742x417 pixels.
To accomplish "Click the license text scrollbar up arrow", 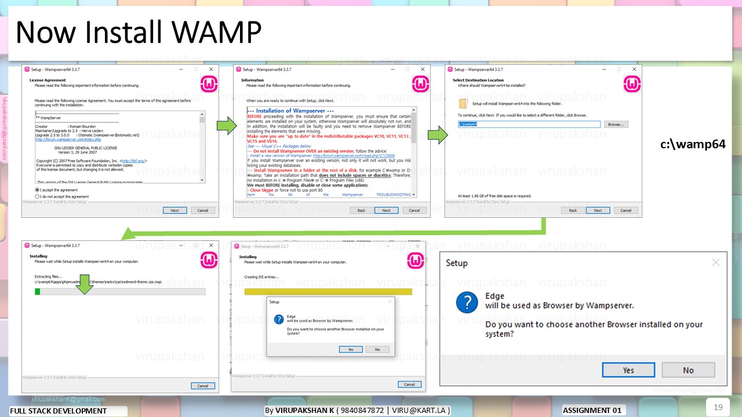I will coord(202,114).
